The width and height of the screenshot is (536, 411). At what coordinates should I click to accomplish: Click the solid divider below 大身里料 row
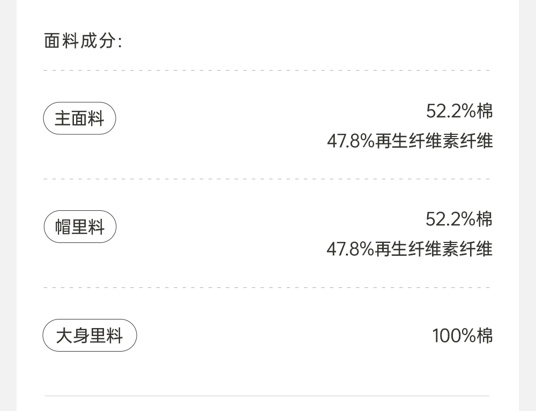[x=267, y=396]
